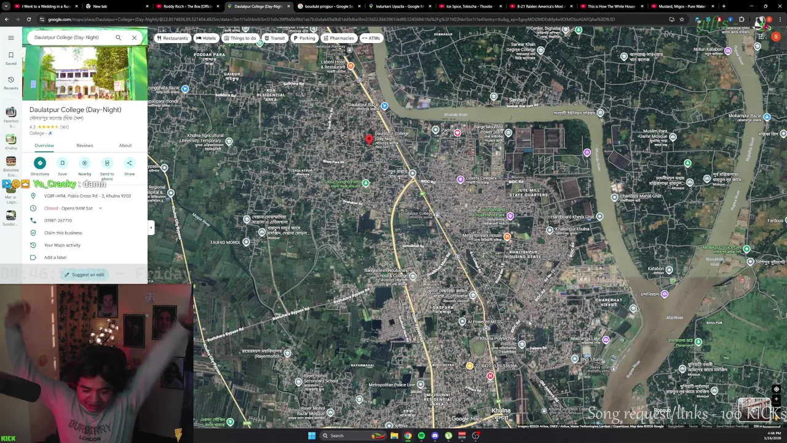The width and height of the screenshot is (787, 443).
Task: Click the Hardboard Kheya Ghat marker
Action: point(599,216)
